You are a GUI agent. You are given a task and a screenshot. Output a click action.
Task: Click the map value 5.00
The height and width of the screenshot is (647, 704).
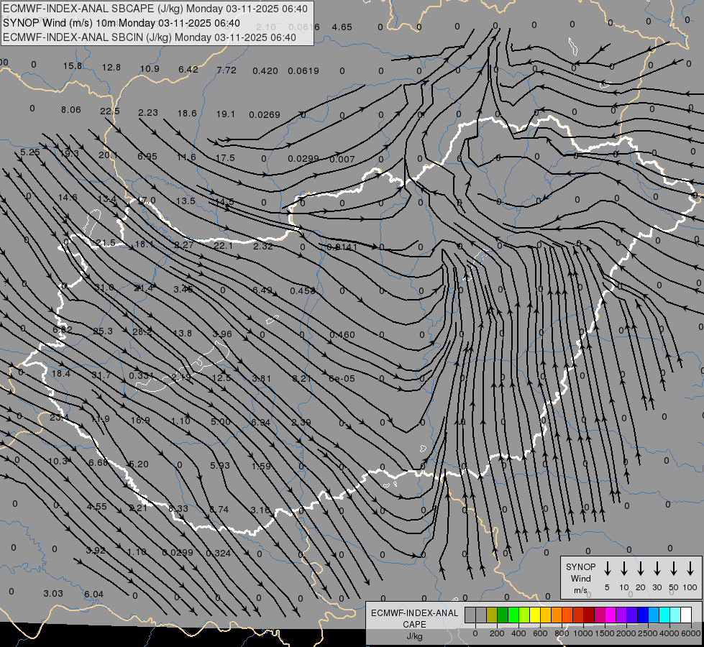pos(221,421)
